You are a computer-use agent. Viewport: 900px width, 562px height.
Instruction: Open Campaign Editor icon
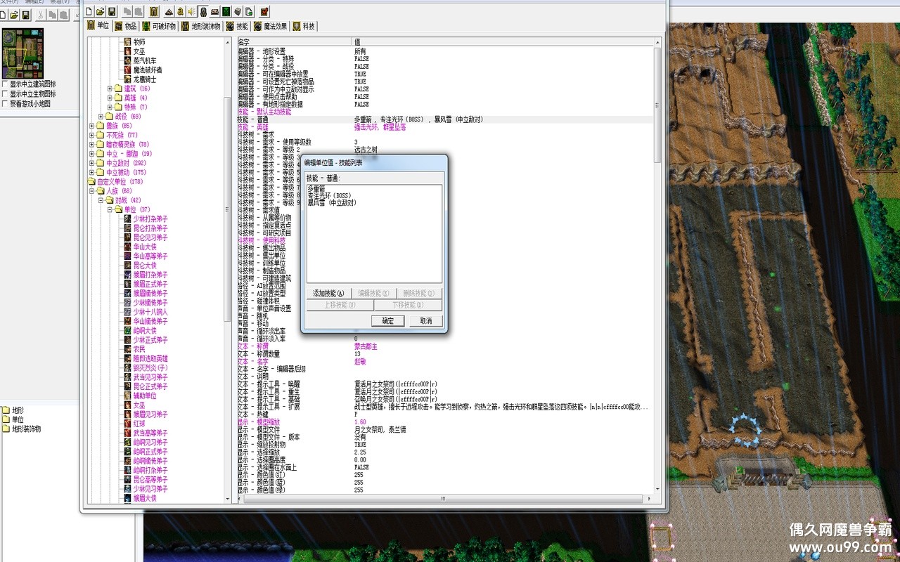[214, 11]
